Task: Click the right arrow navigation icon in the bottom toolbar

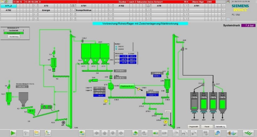Action: click(121, 133)
